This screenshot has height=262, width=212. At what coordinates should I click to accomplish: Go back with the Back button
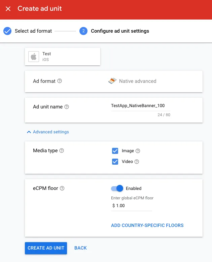(80, 248)
